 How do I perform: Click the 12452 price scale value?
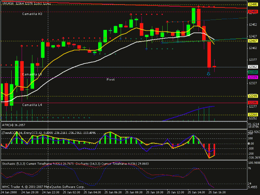pos(253,25)
